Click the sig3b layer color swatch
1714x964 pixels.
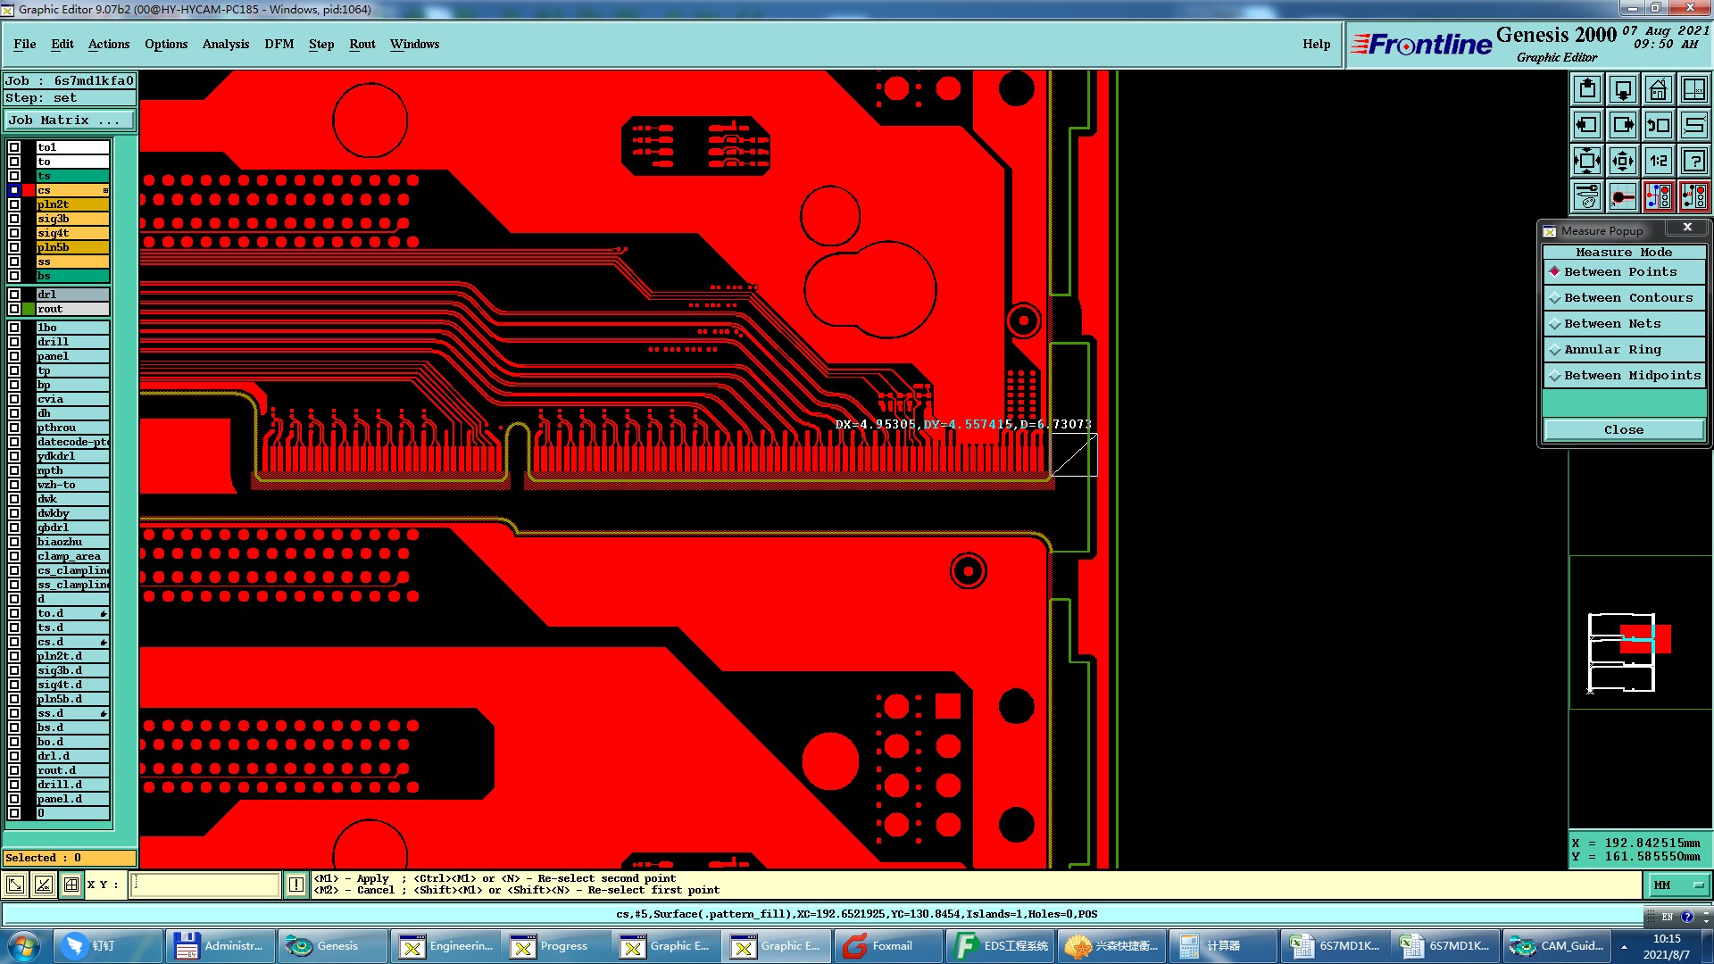[x=29, y=219]
